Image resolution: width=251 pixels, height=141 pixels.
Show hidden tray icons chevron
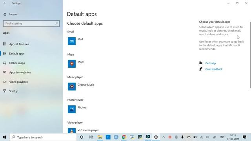tap(164, 137)
